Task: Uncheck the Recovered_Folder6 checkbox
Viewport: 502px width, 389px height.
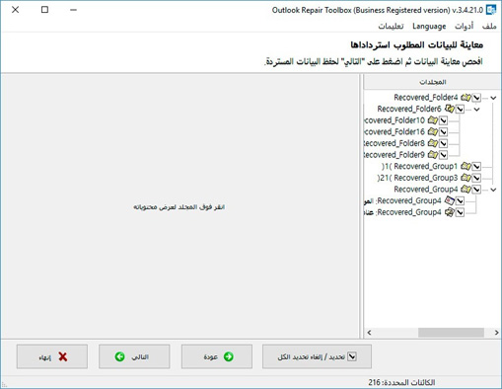Action: click(x=460, y=110)
